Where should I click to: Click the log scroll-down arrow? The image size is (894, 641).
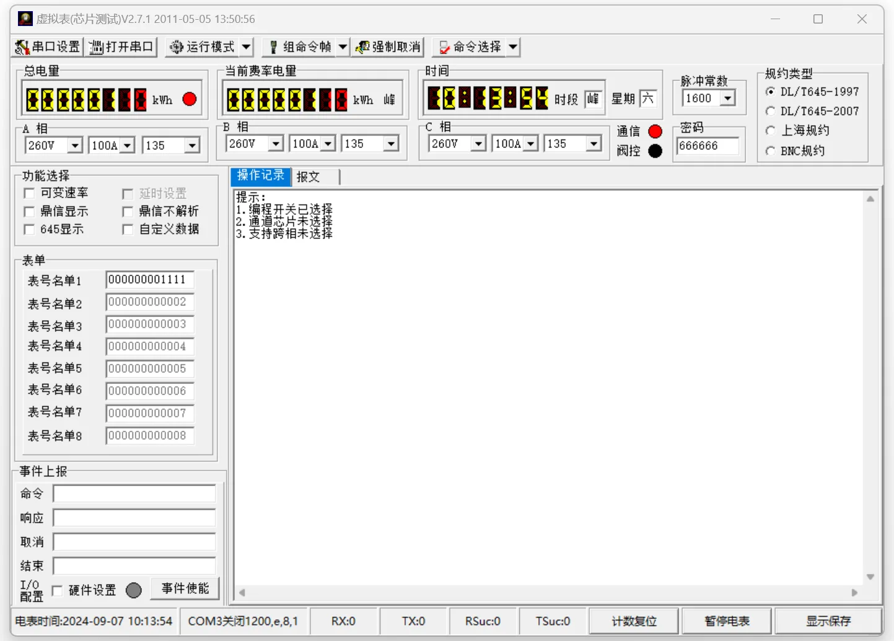(x=870, y=577)
